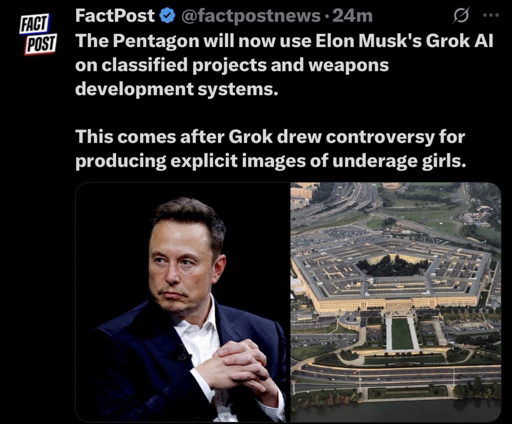Screen dimensions: 512x424
Task: Click the word FACT in the logo
Action: point(34,25)
